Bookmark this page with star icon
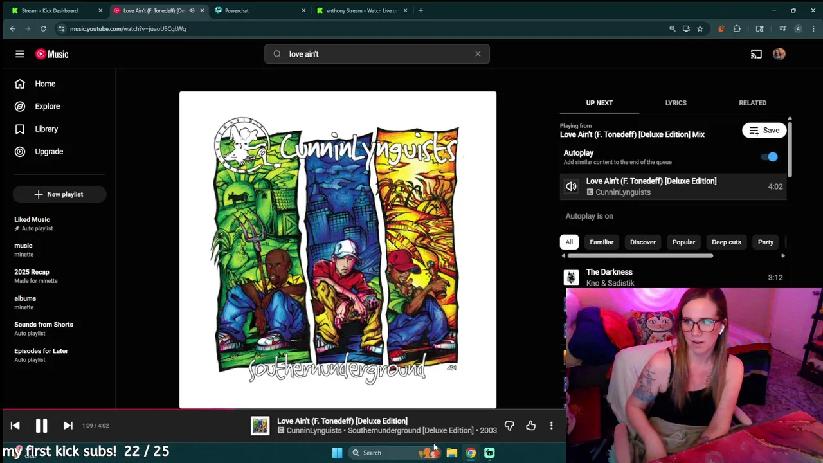 tap(700, 28)
